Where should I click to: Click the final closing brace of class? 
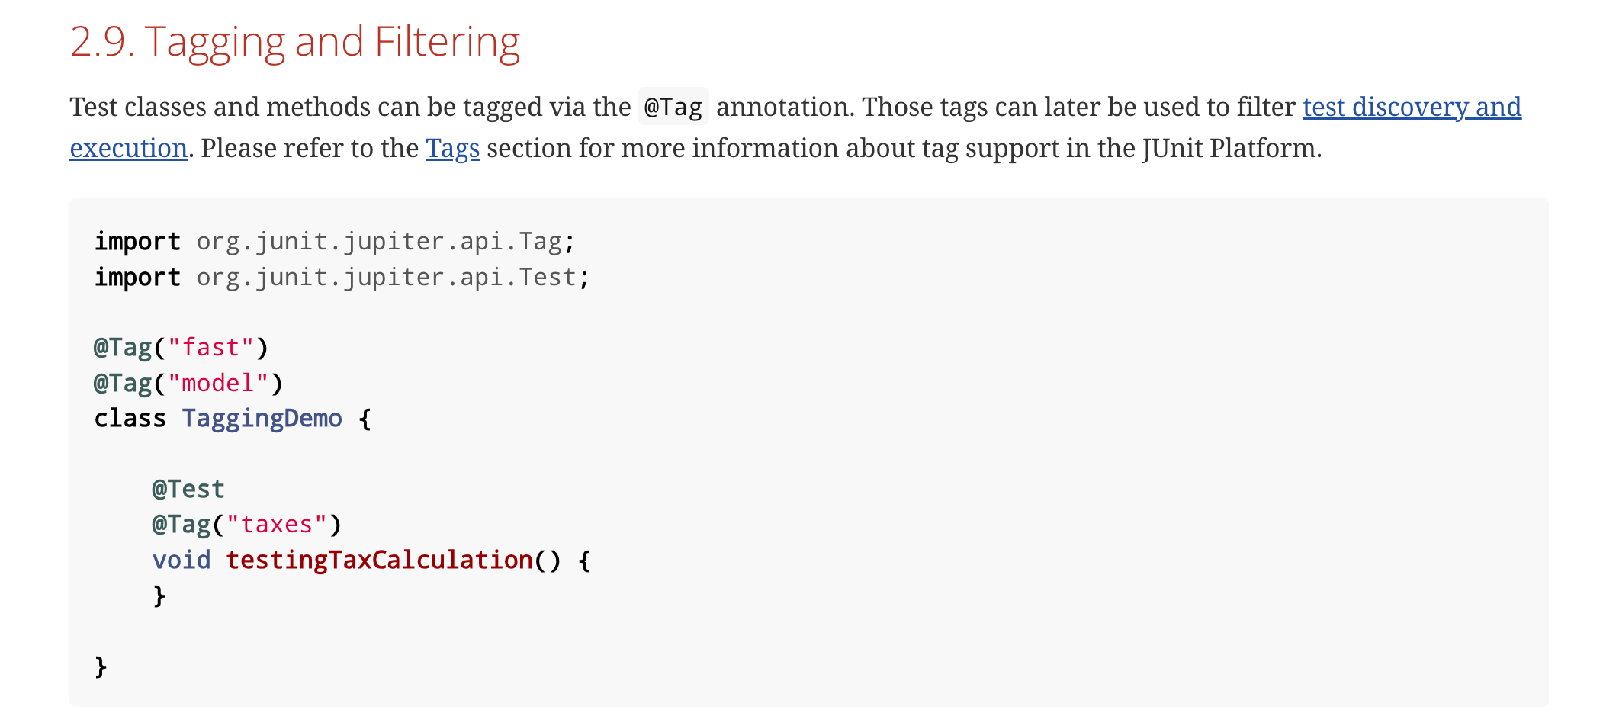coord(101,667)
